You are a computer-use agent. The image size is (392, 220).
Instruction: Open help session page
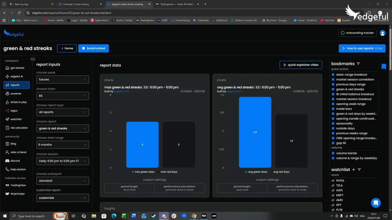[x=17, y=169]
